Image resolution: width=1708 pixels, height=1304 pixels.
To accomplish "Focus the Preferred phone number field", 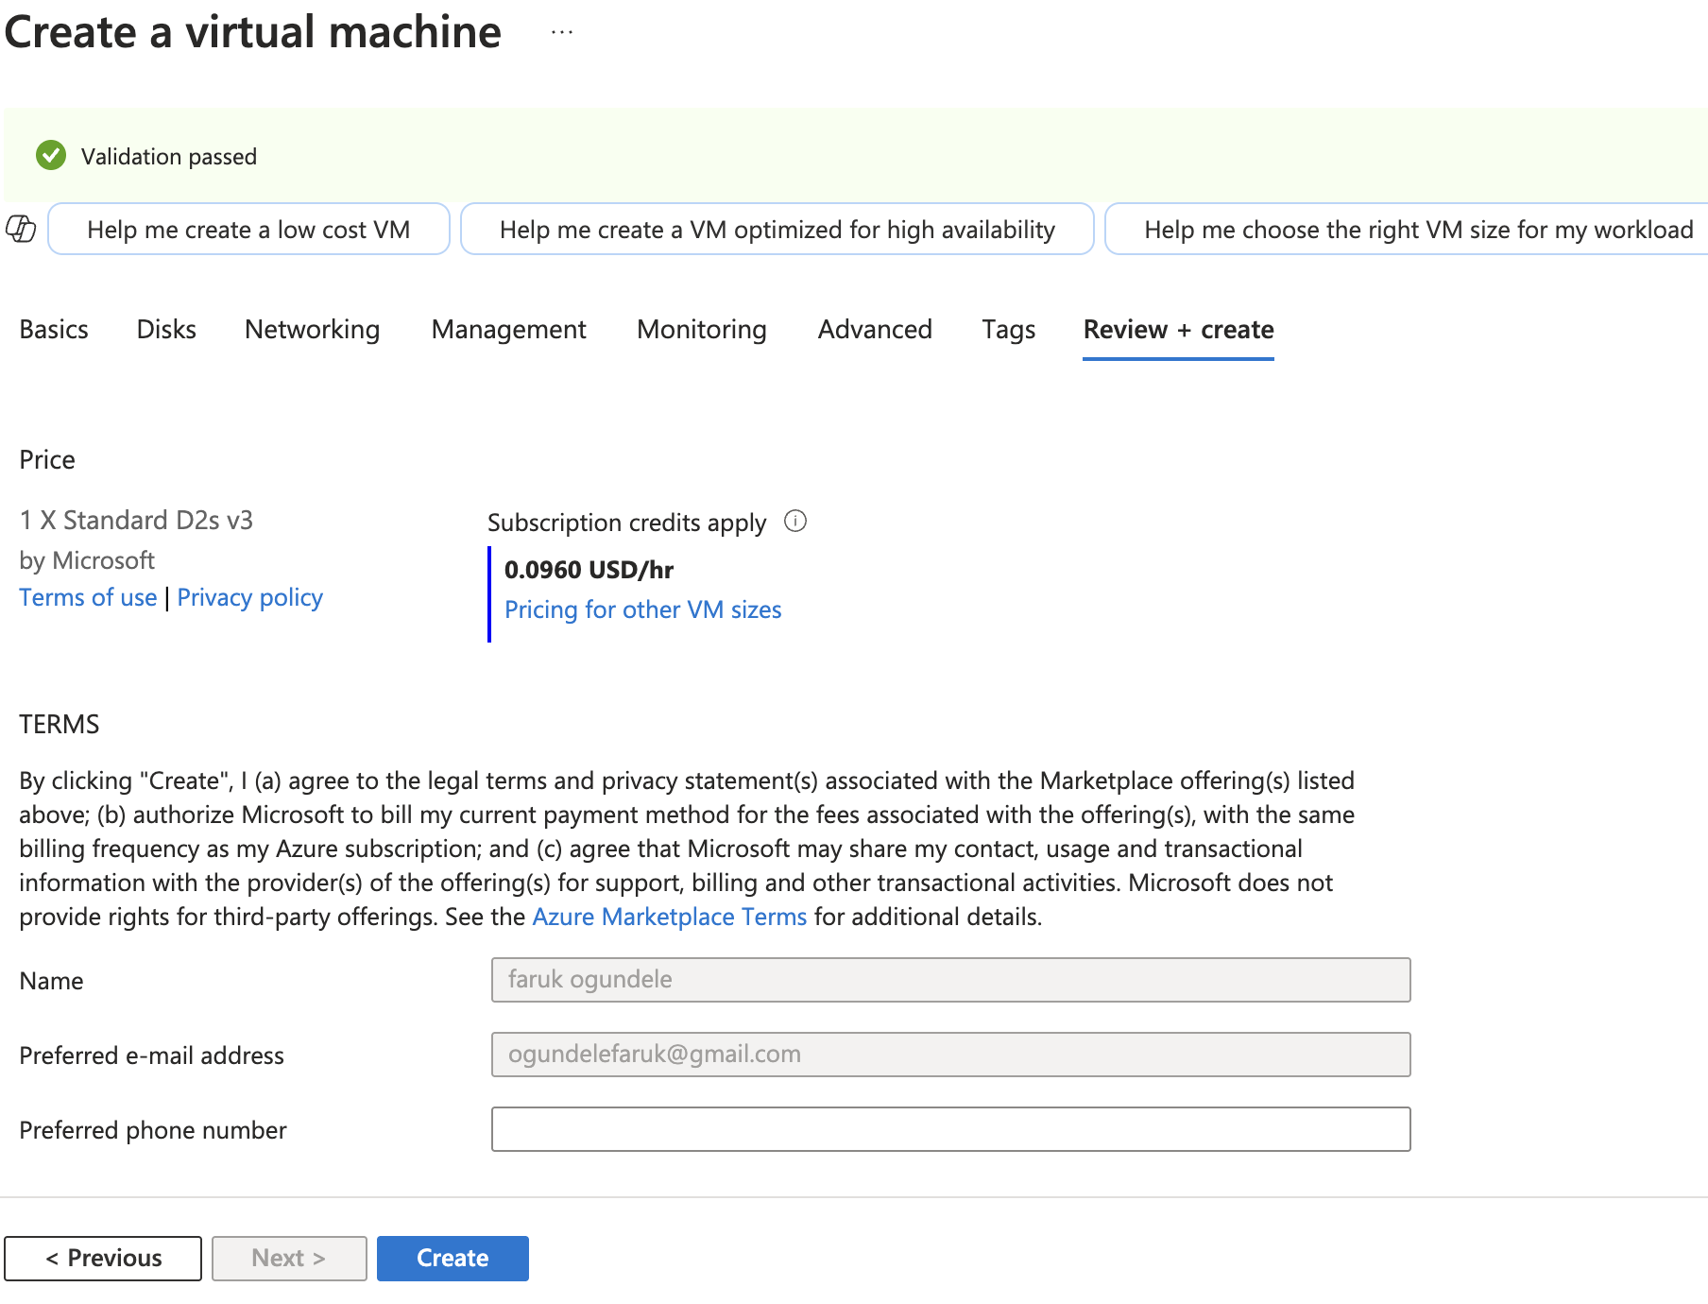I will click(x=950, y=1129).
